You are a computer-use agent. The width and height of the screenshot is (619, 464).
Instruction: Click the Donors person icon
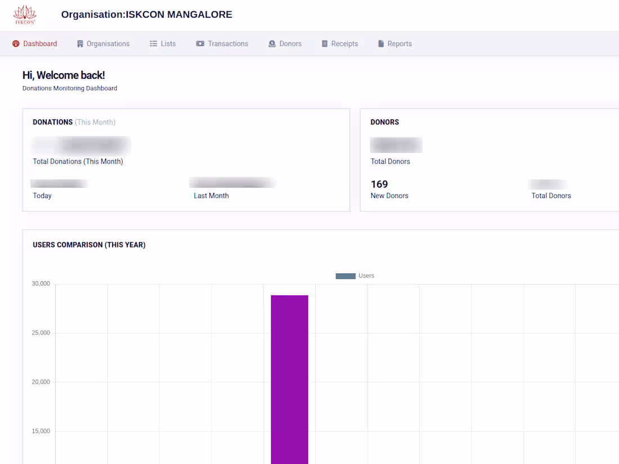[272, 44]
